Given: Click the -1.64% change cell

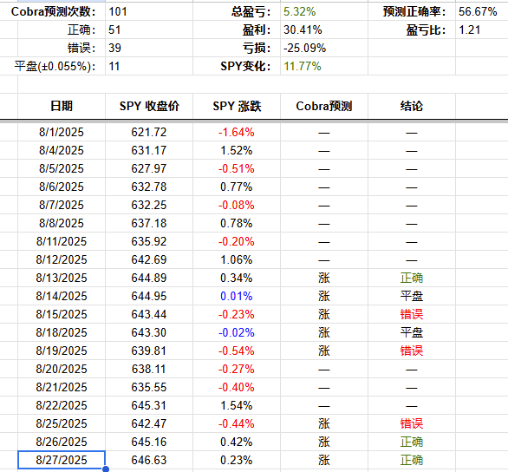Looking at the screenshot, I should [237, 132].
